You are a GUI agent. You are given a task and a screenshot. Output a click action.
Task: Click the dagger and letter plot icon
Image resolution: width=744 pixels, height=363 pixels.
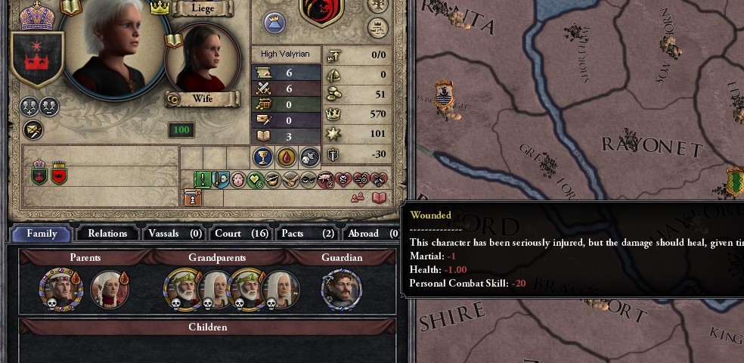tap(33, 129)
